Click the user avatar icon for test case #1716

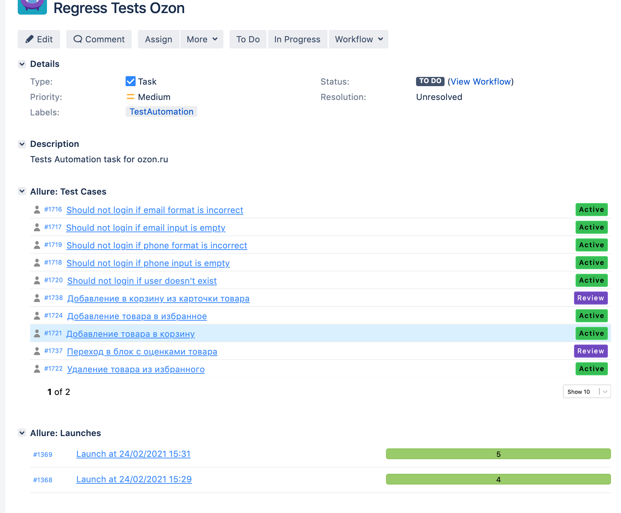(37, 210)
